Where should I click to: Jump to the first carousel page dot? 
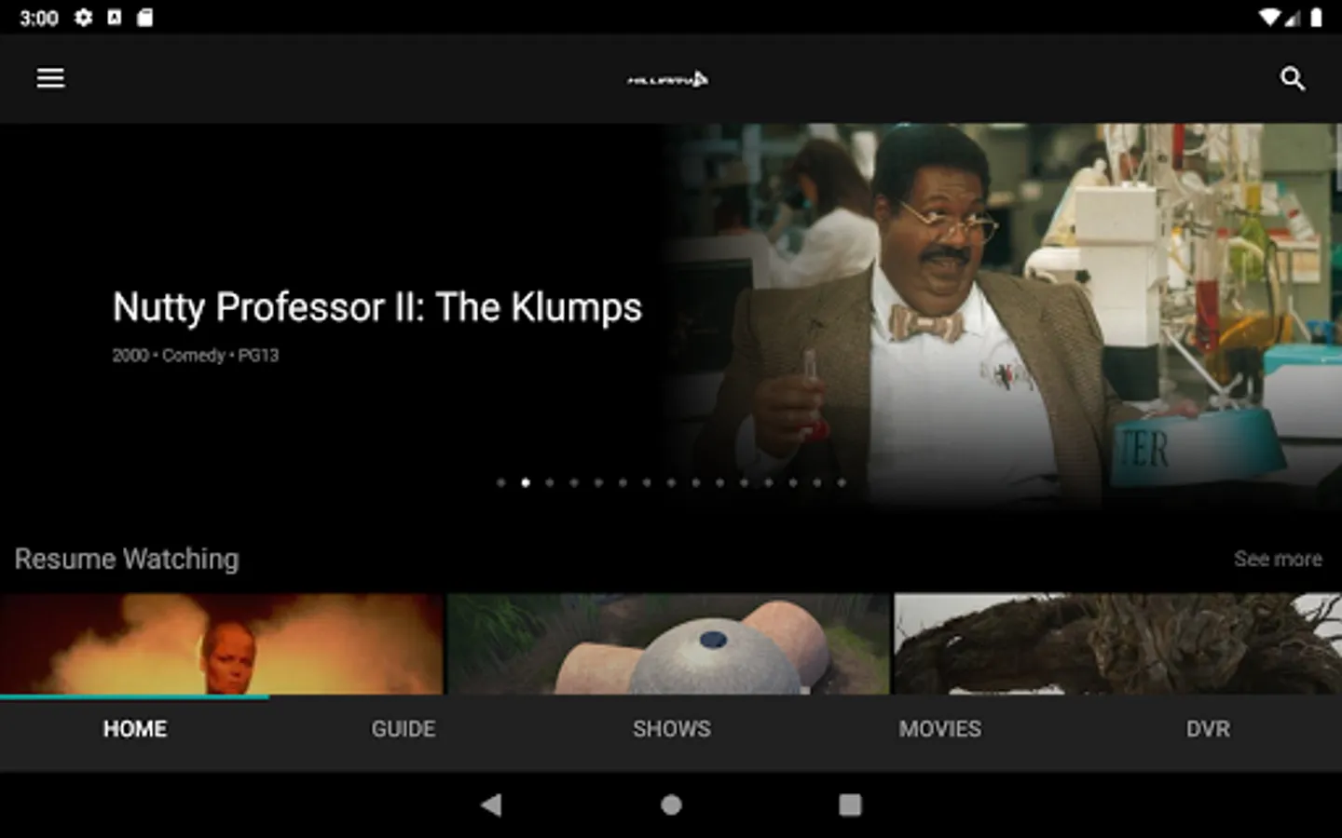501,482
